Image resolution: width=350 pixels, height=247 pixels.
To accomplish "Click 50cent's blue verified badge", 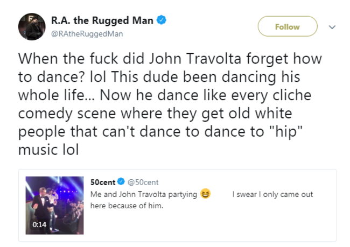I will (x=121, y=181).
